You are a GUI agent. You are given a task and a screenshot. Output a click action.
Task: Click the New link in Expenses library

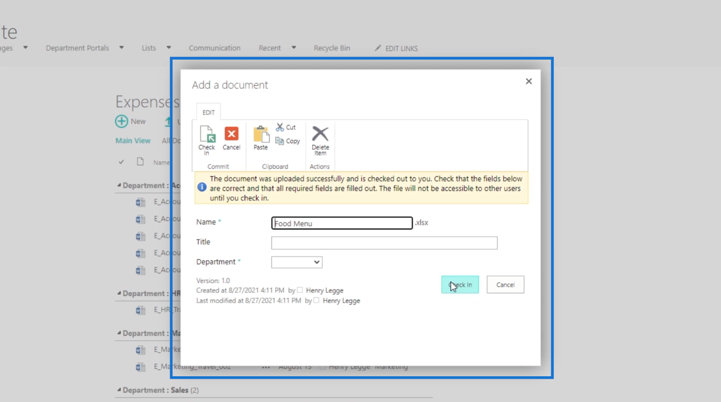coord(138,121)
